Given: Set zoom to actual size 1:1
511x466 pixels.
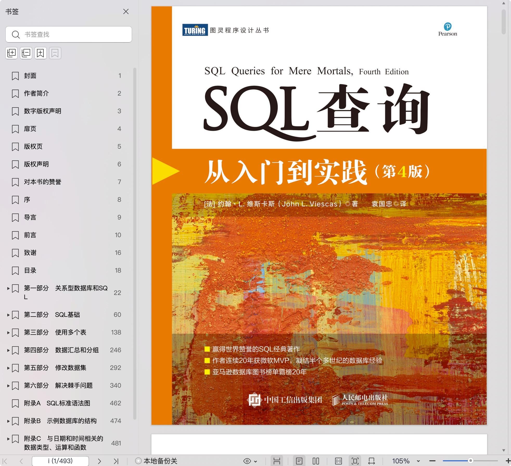Looking at the screenshot, I should pos(338,461).
